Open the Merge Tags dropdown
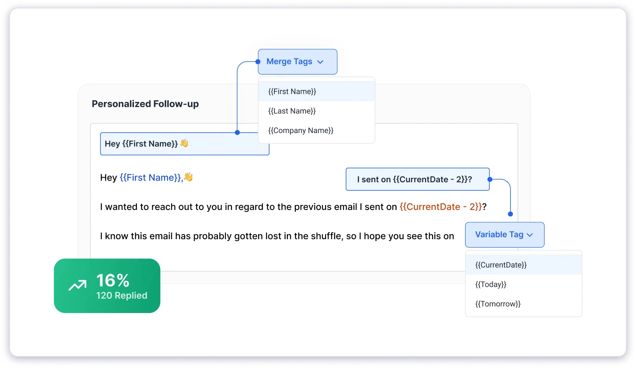The height and width of the screenshot is (368, 636). click(298, 62)
